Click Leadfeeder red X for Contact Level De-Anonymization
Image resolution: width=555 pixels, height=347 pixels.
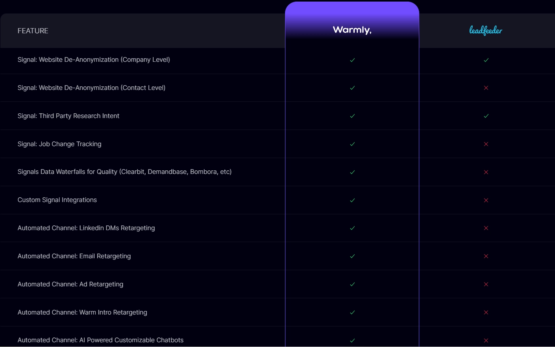486,88
